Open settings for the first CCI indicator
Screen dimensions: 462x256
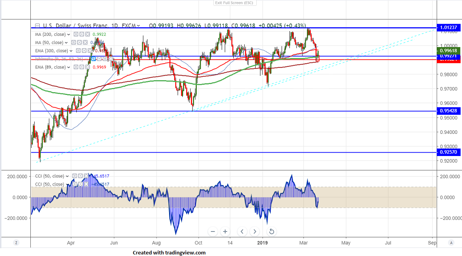(x=80, y=176)
